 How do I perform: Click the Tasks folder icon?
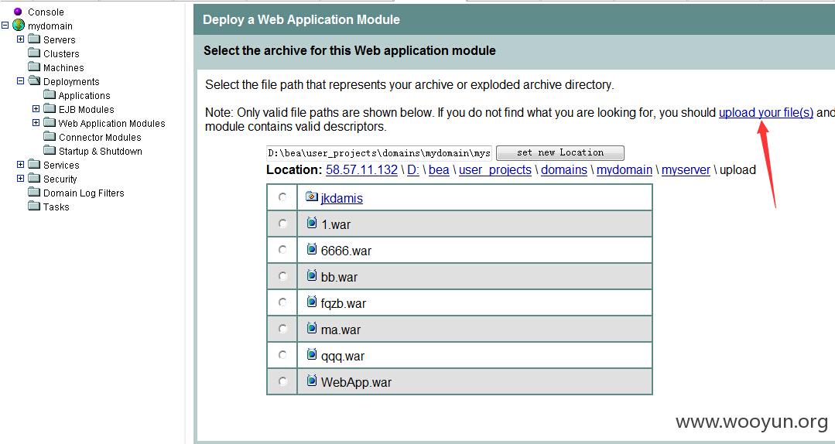[34, 206]
